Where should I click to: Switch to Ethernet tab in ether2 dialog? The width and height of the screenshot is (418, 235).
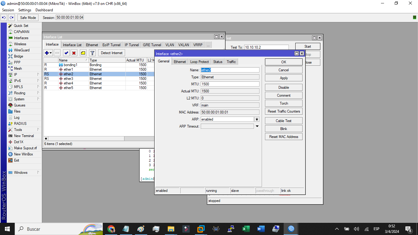tap(180, 62)
